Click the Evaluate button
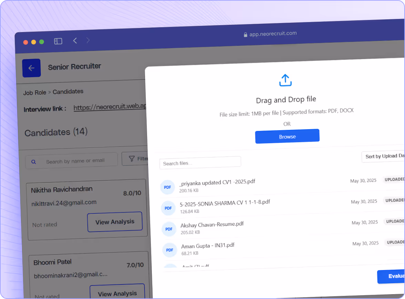The image size is (405, 299). (x=391, y=277)
